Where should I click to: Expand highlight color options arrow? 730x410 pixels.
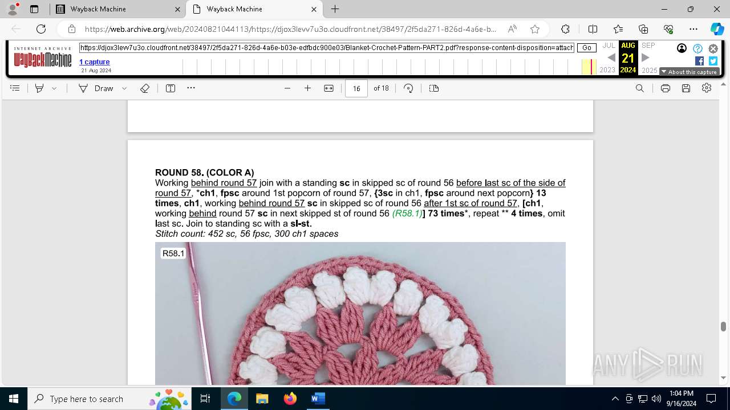coord(54,88)
